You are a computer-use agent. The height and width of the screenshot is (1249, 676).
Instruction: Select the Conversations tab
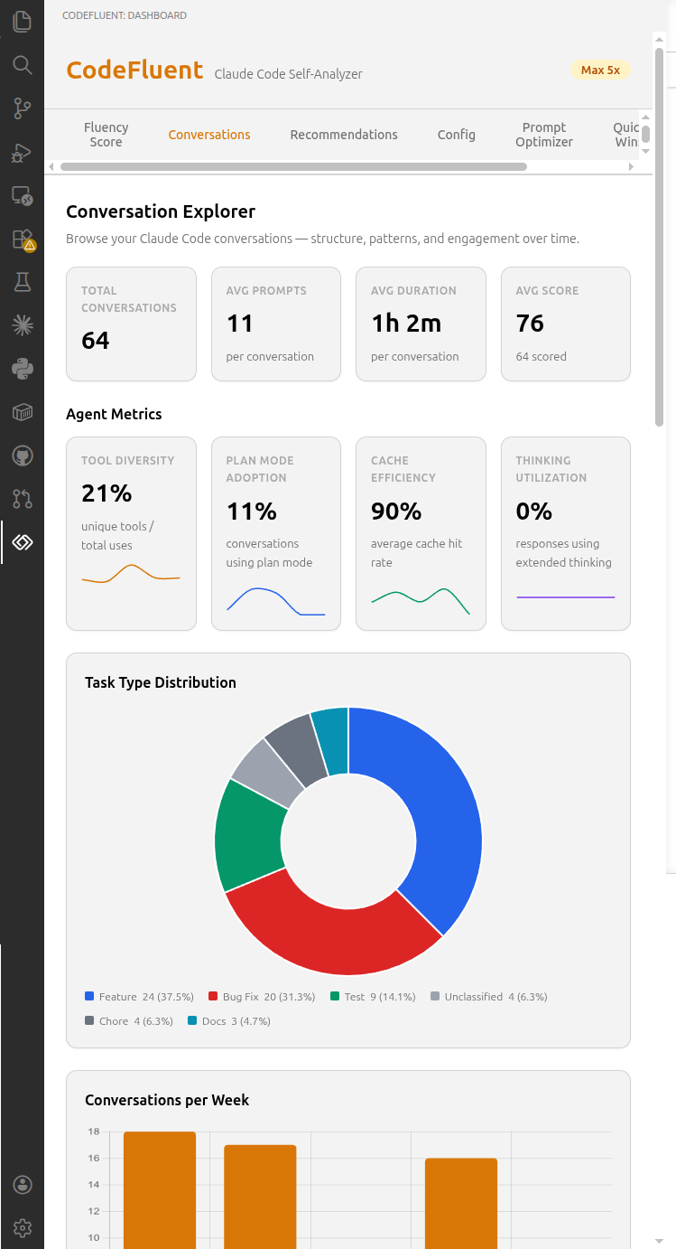pos(209,135)
